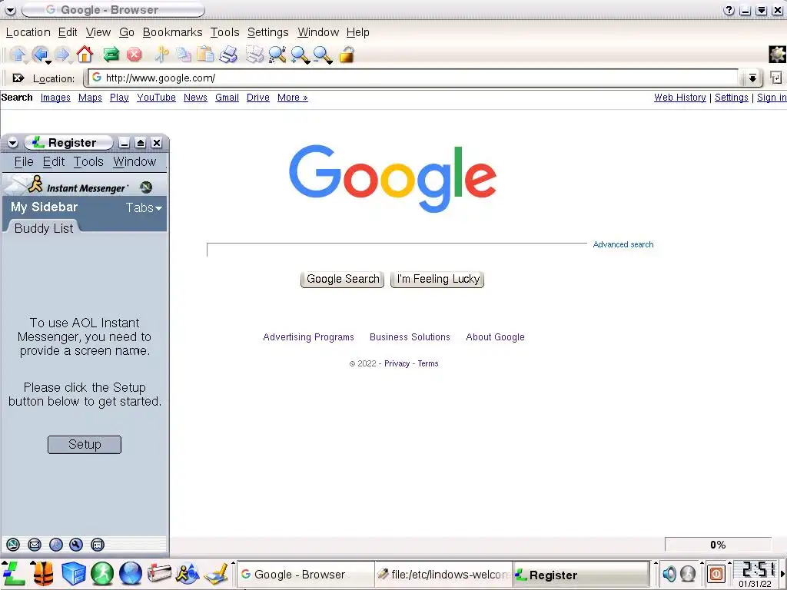This screenshot has height=590, width=787.
Task: Click the Paste clipboard icon
Action: click(205, 55)
